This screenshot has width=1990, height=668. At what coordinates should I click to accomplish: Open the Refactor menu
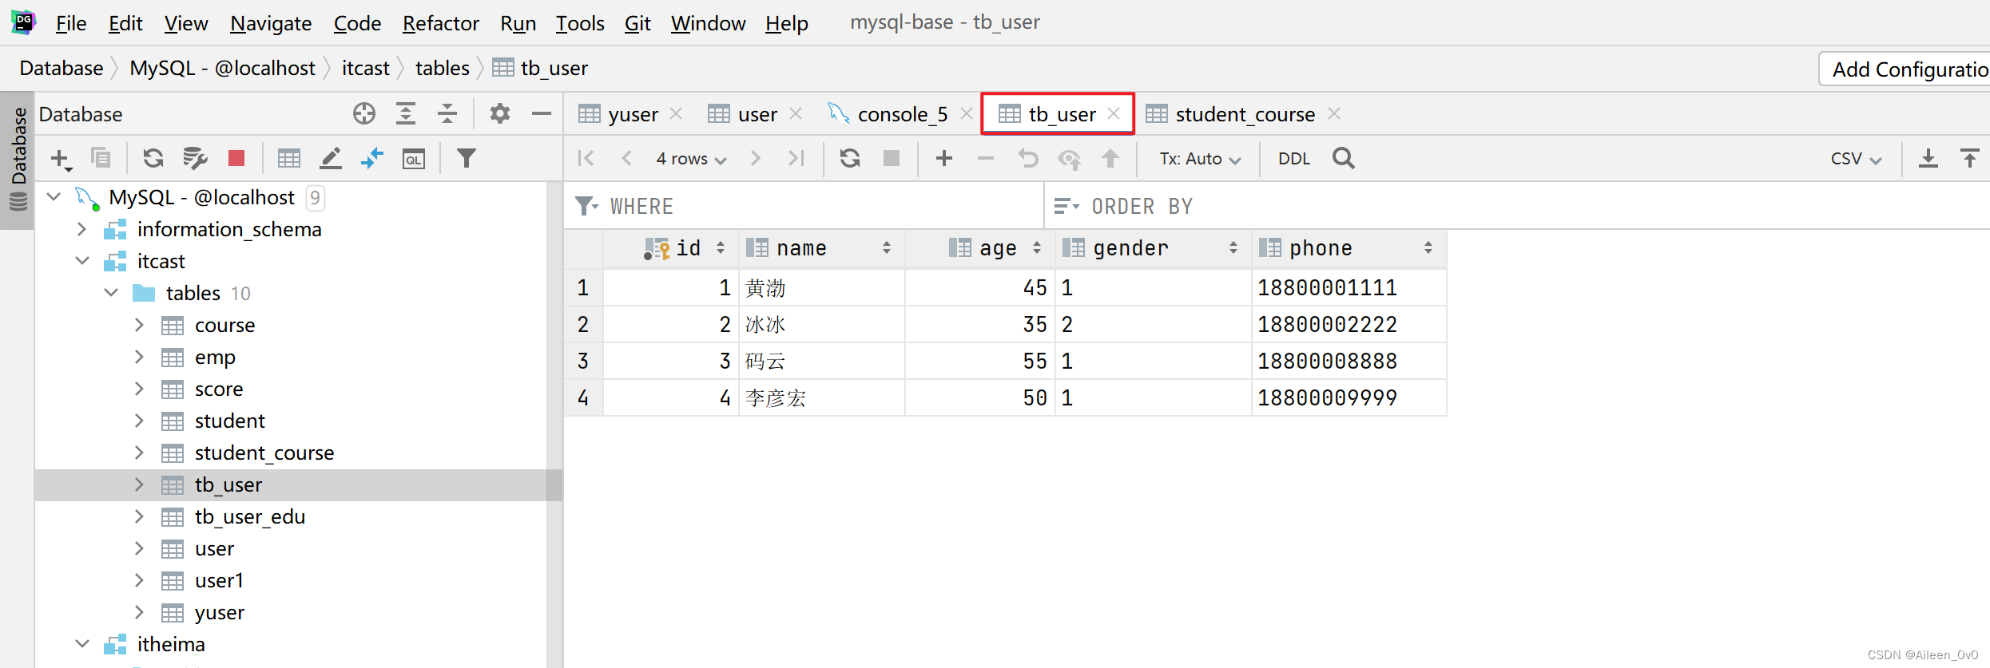[440, 23]
